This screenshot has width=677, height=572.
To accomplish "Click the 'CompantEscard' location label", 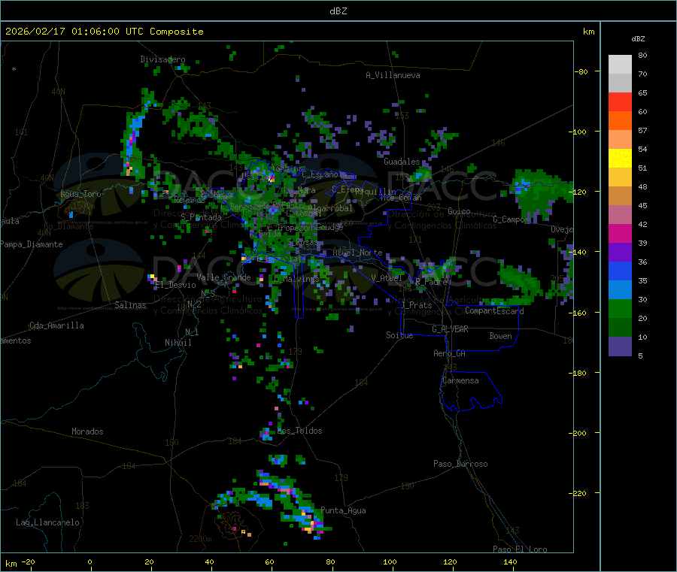I will coord(494,311).
